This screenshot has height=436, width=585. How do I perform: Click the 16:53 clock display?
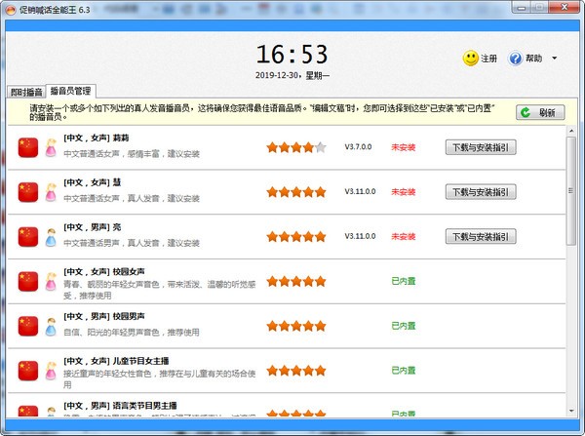coord(292,54)
